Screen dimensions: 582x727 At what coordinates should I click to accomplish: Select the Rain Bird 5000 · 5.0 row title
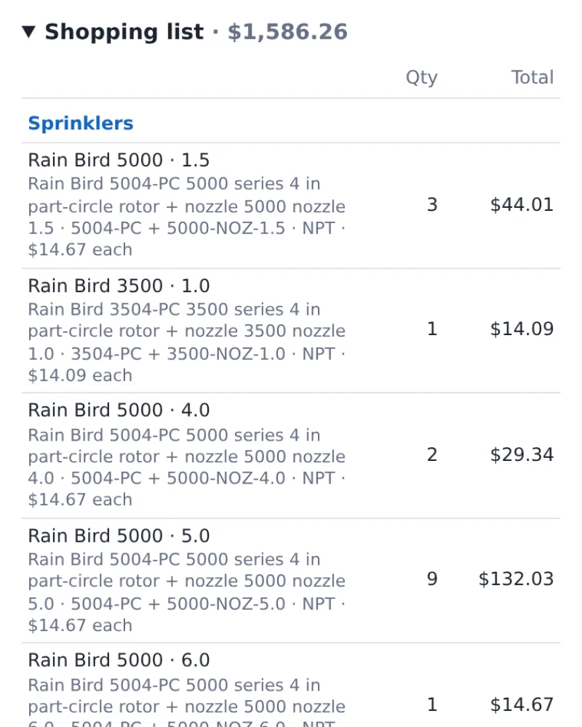tap(119, 536)
